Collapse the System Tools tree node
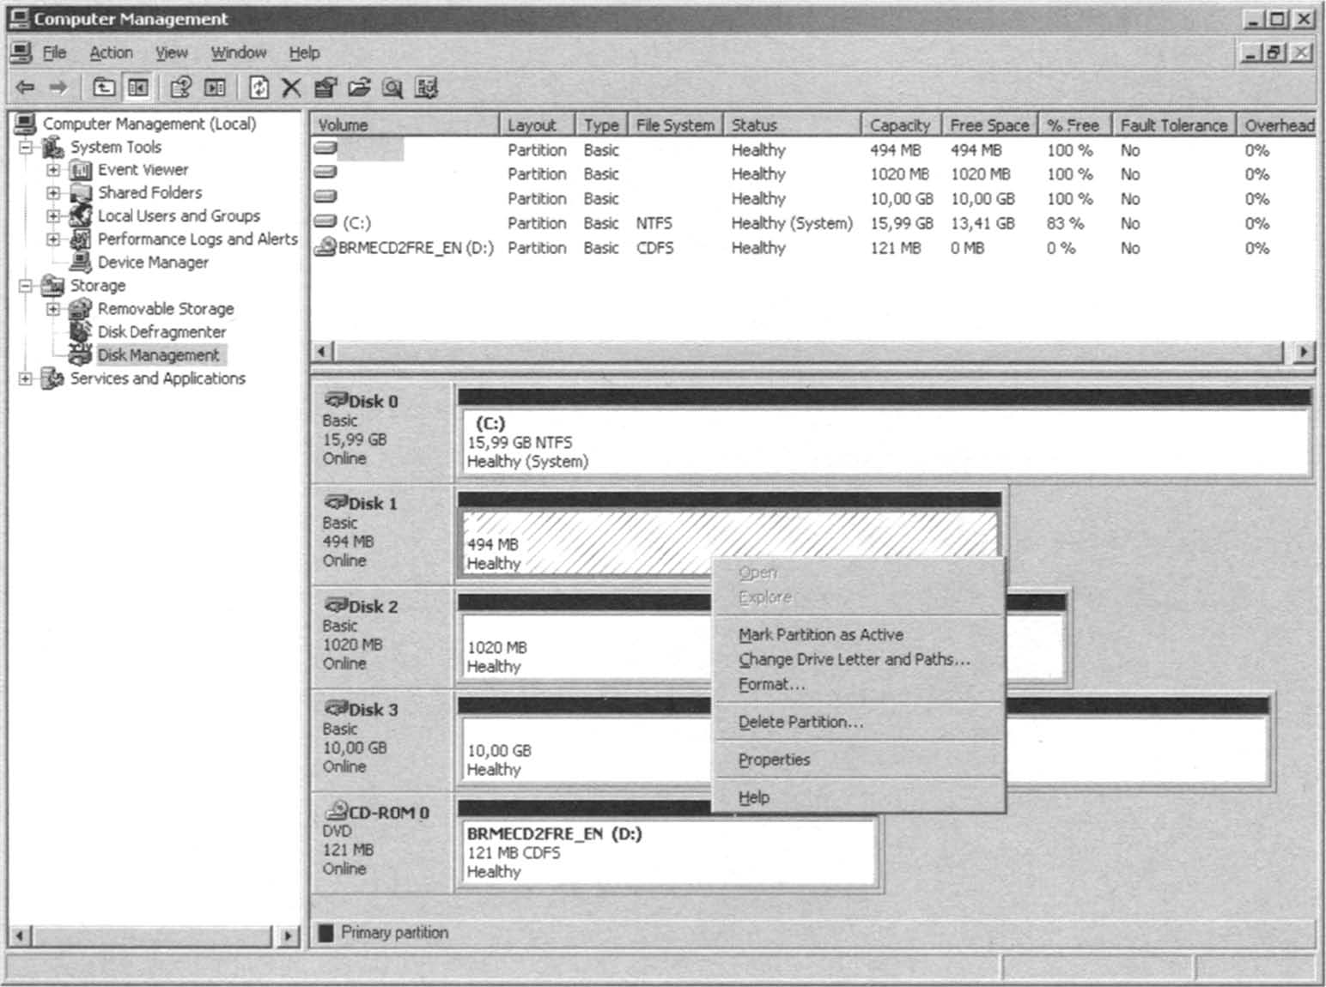The height and width of the screenshot is (987, 1326). pos(26,147)
